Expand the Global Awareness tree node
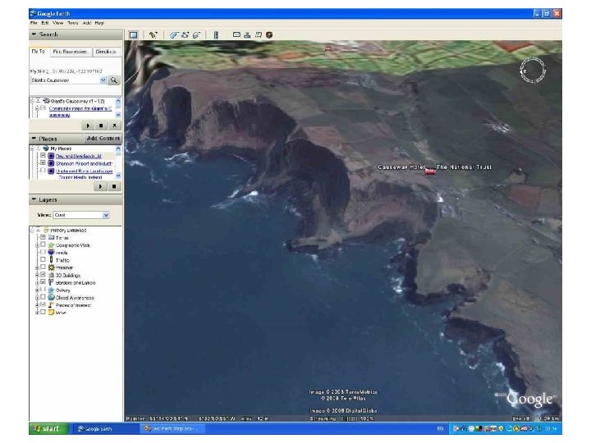 point(37,298)
